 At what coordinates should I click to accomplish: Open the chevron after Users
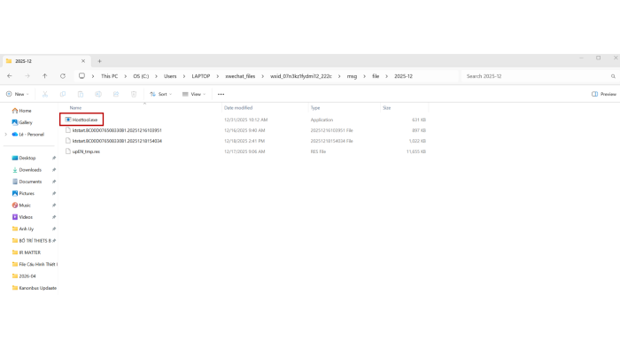(x=184, y=76)
